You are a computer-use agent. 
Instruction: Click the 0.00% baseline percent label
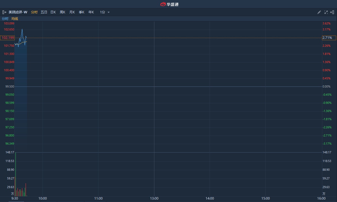click(x=326, y=86)
